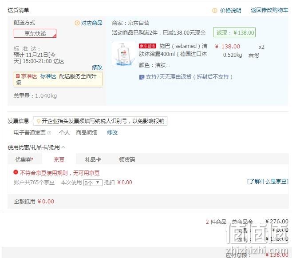Click the 有货 stock status
This screenshot has width=292, height=258.
[x=254, y=56]
